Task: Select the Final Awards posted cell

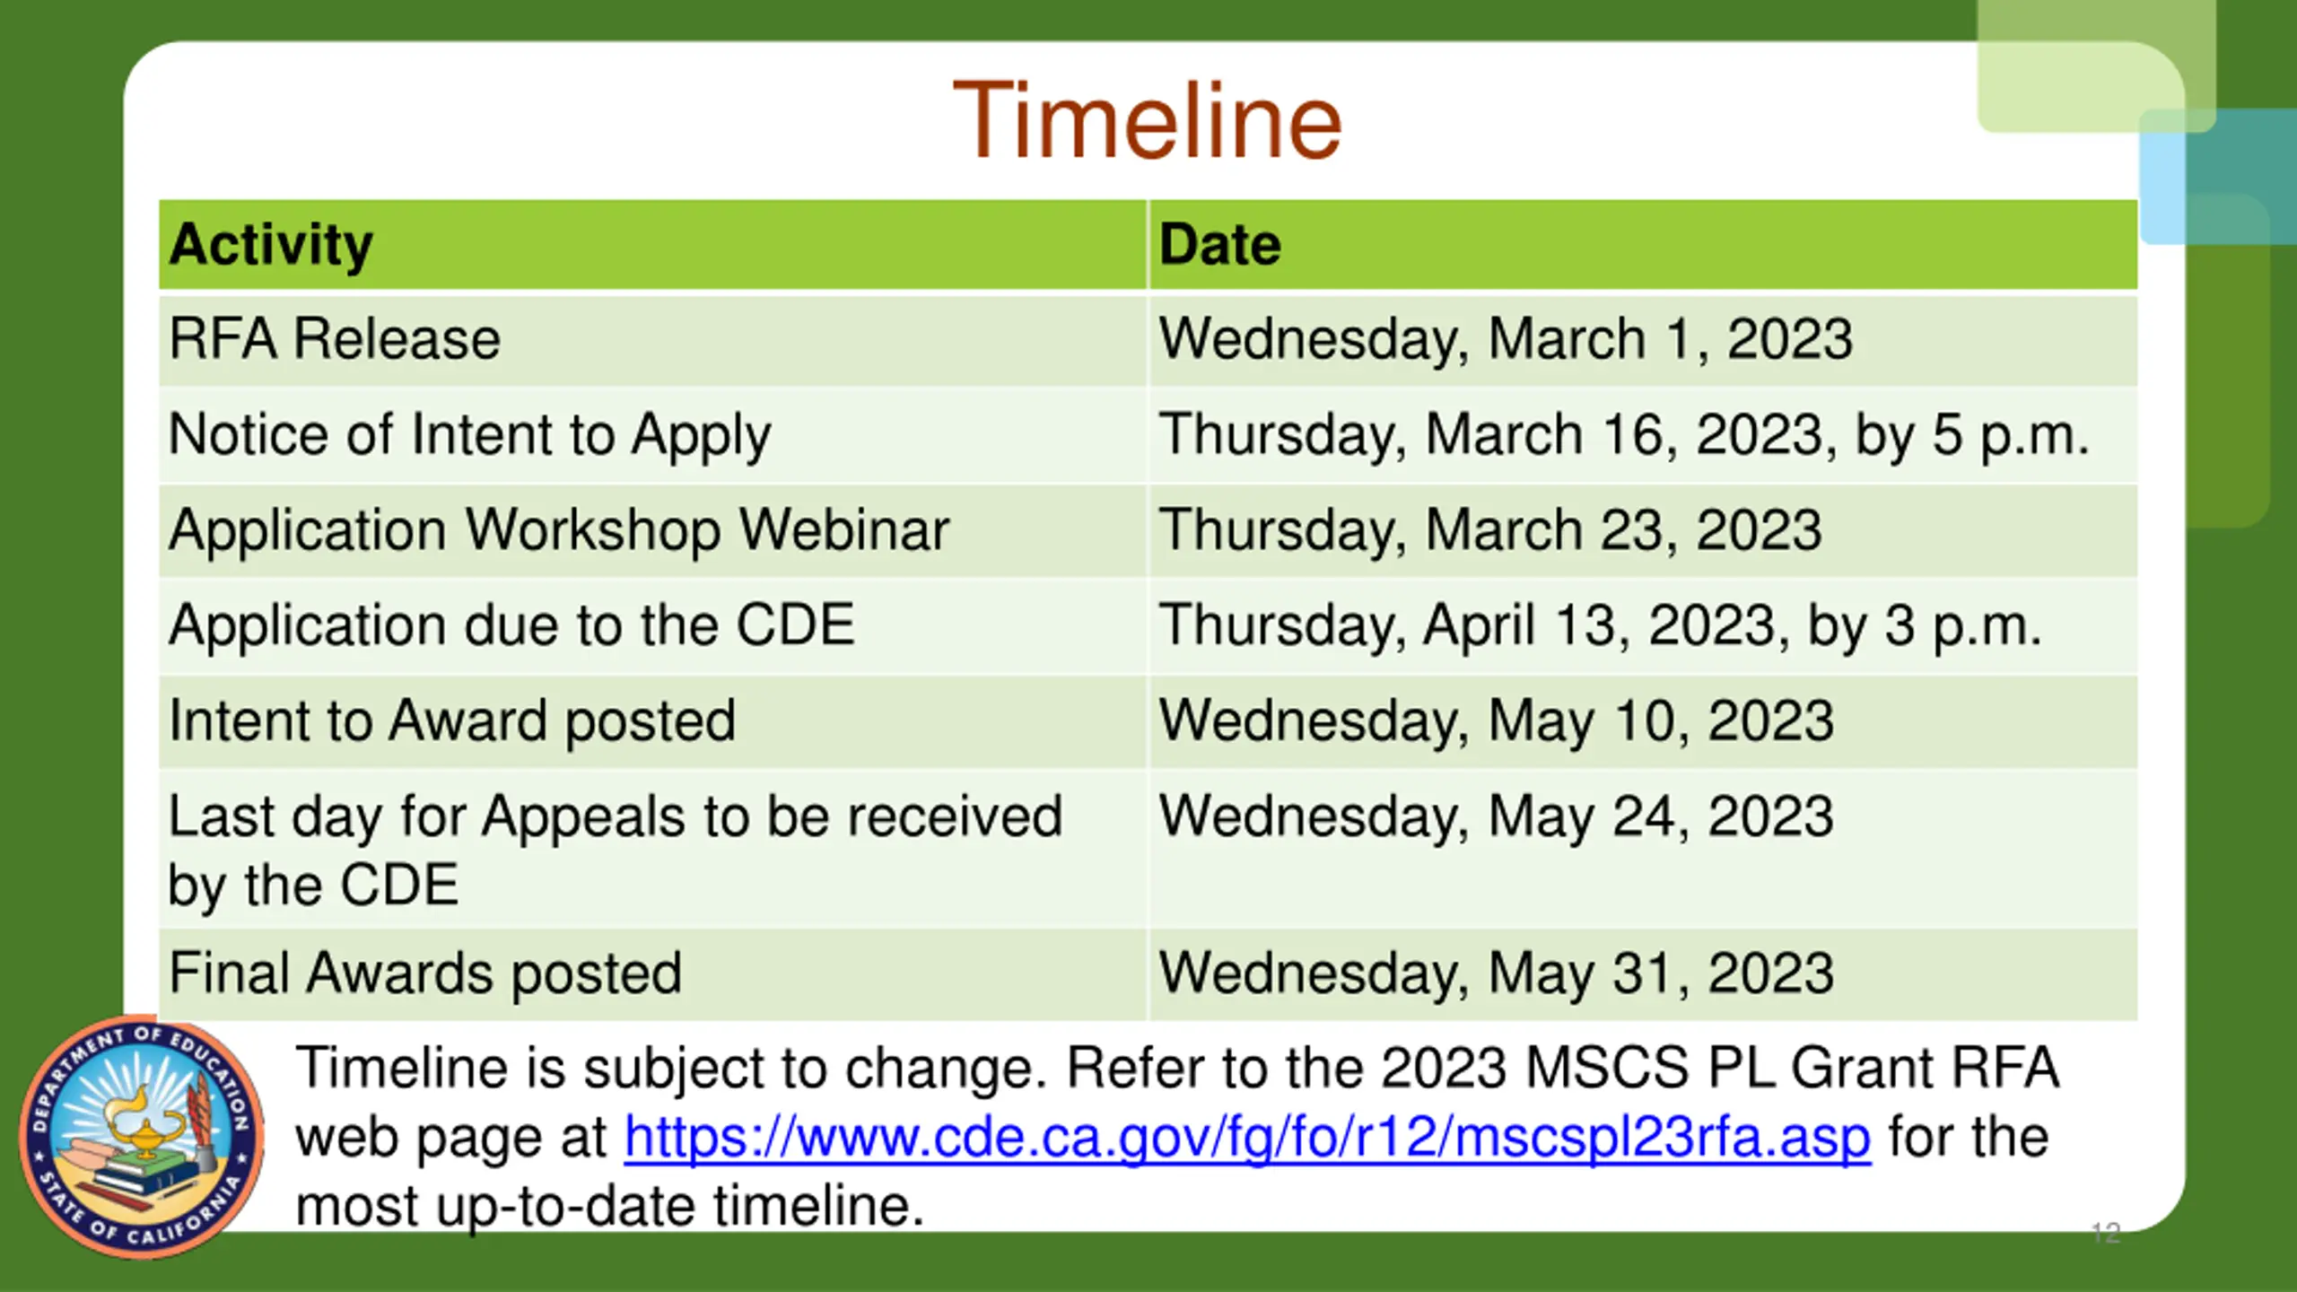Action: [x=425, y=973]
